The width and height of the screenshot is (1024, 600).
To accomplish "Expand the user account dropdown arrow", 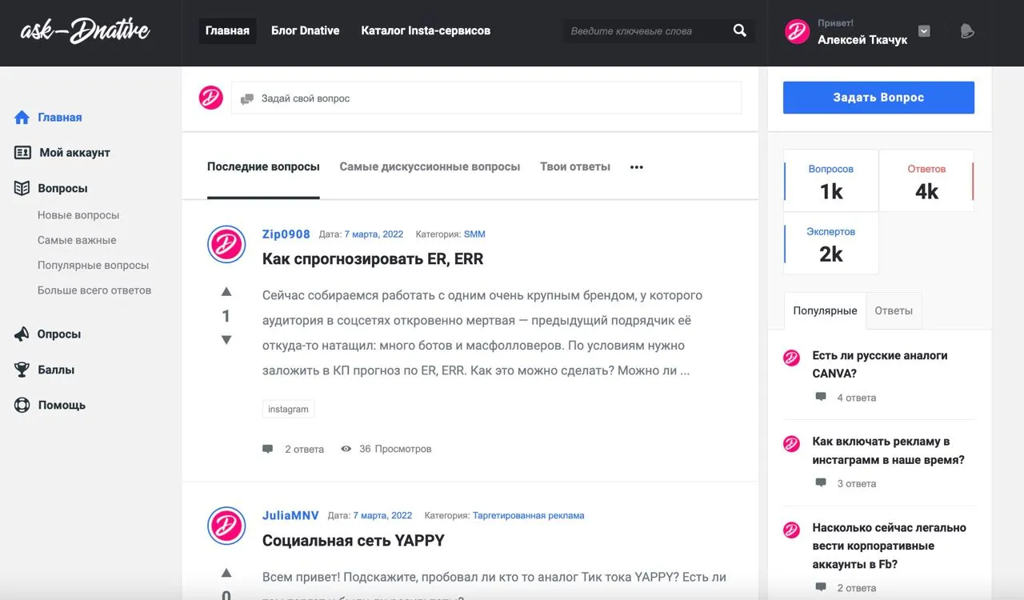I will click(924, 30).
